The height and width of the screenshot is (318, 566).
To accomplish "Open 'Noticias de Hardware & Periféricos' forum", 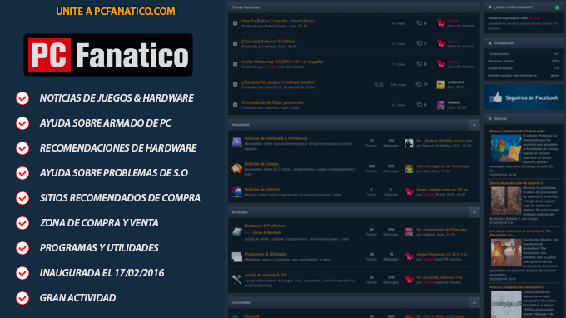I will pyautogui.click(x=276, y=138).
